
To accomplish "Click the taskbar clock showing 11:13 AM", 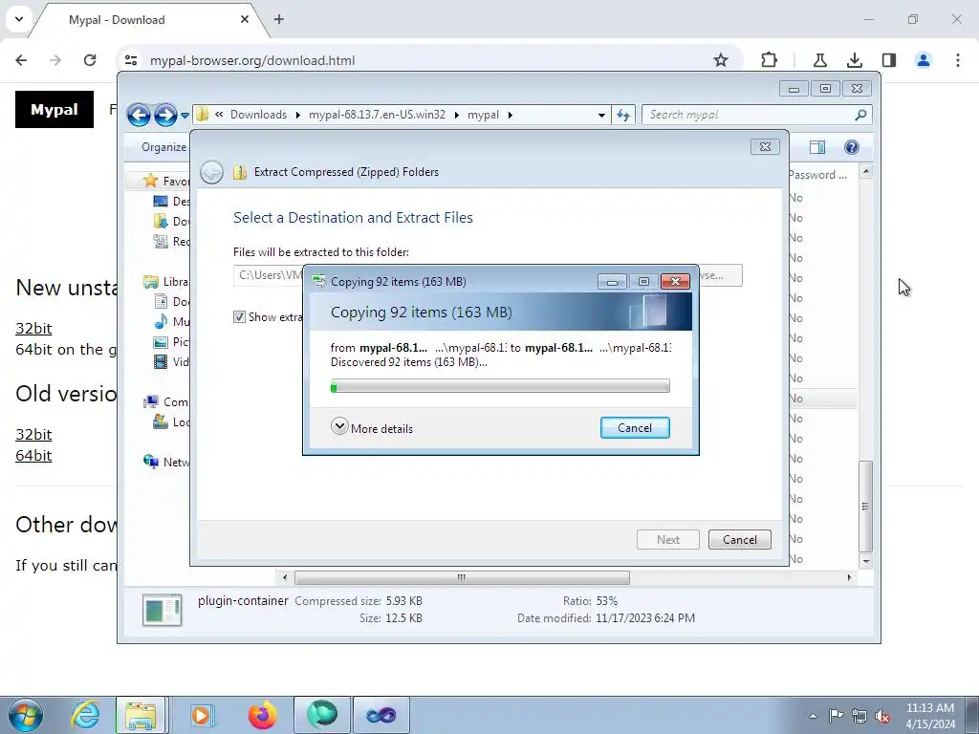I will [930, 716].
